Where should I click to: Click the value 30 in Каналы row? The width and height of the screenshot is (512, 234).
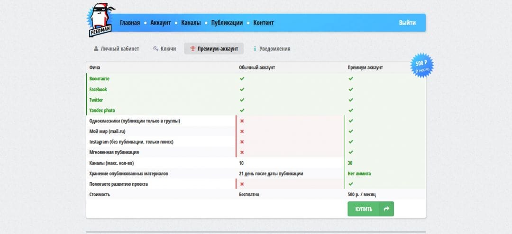pyautogui.click(x=350, y=163)
